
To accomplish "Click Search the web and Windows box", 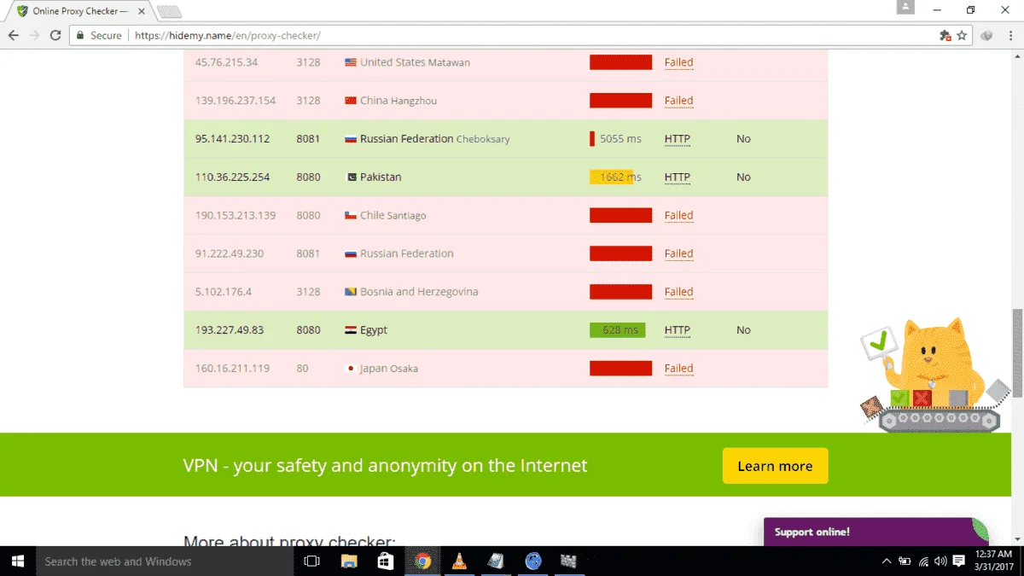I will point(164,561).
